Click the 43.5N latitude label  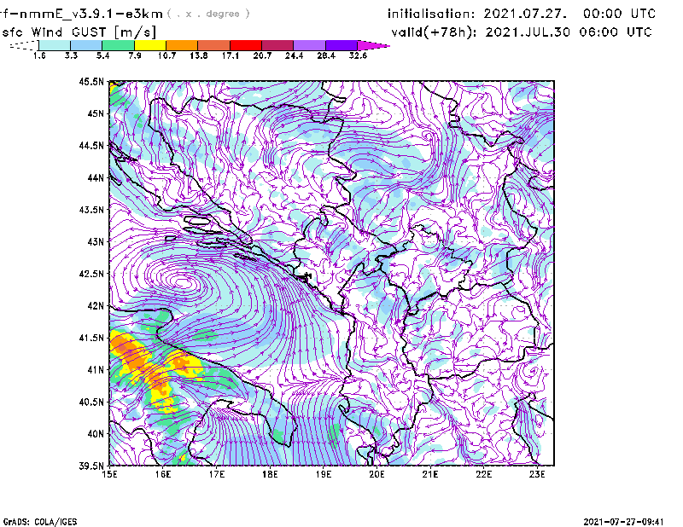(92, 210)
